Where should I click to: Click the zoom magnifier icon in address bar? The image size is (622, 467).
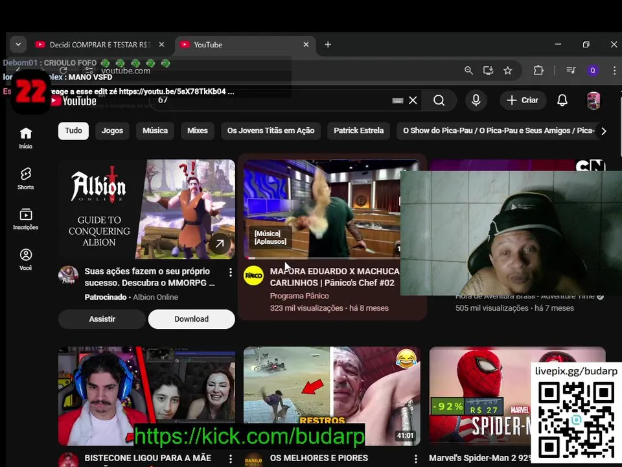pyautogui.click(x=468, y=70)
